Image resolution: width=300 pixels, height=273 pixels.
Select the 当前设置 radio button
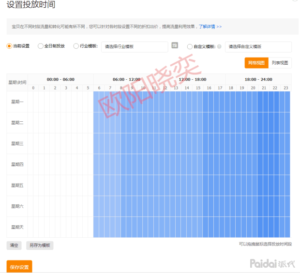click(x=9, y=46)
